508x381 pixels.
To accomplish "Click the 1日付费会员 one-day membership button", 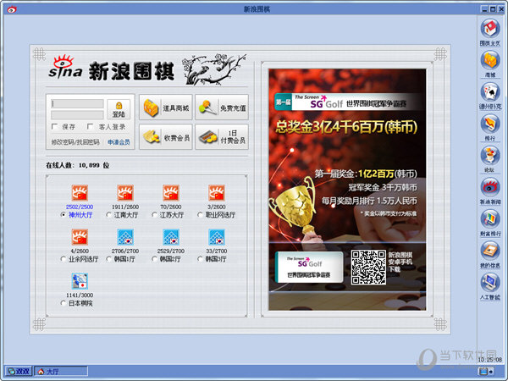I will 222,136.
